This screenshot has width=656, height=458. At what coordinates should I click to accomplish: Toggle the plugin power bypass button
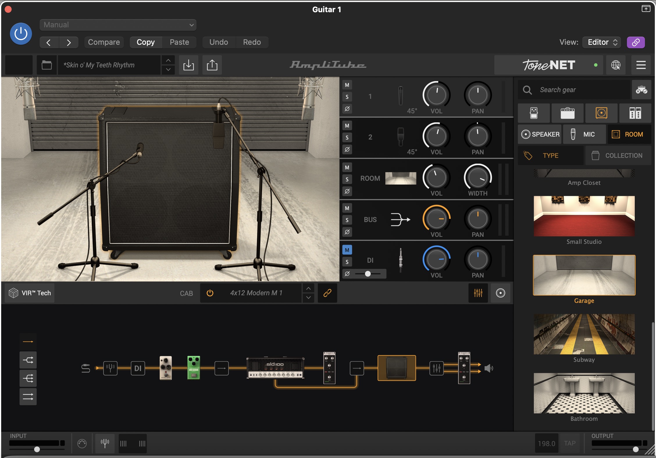[21, 34]
